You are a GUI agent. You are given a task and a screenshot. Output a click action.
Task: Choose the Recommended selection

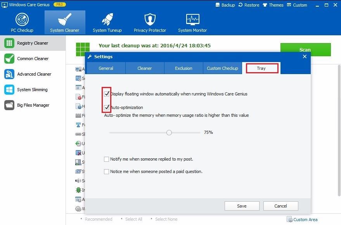tap(99, 219)
